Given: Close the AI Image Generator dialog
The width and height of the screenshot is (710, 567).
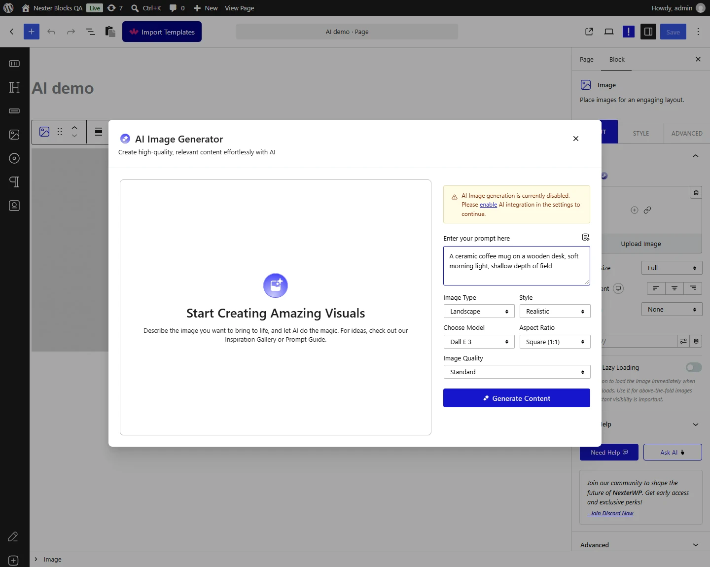Looking at the screenshot, I should click(x=576, y=139).
